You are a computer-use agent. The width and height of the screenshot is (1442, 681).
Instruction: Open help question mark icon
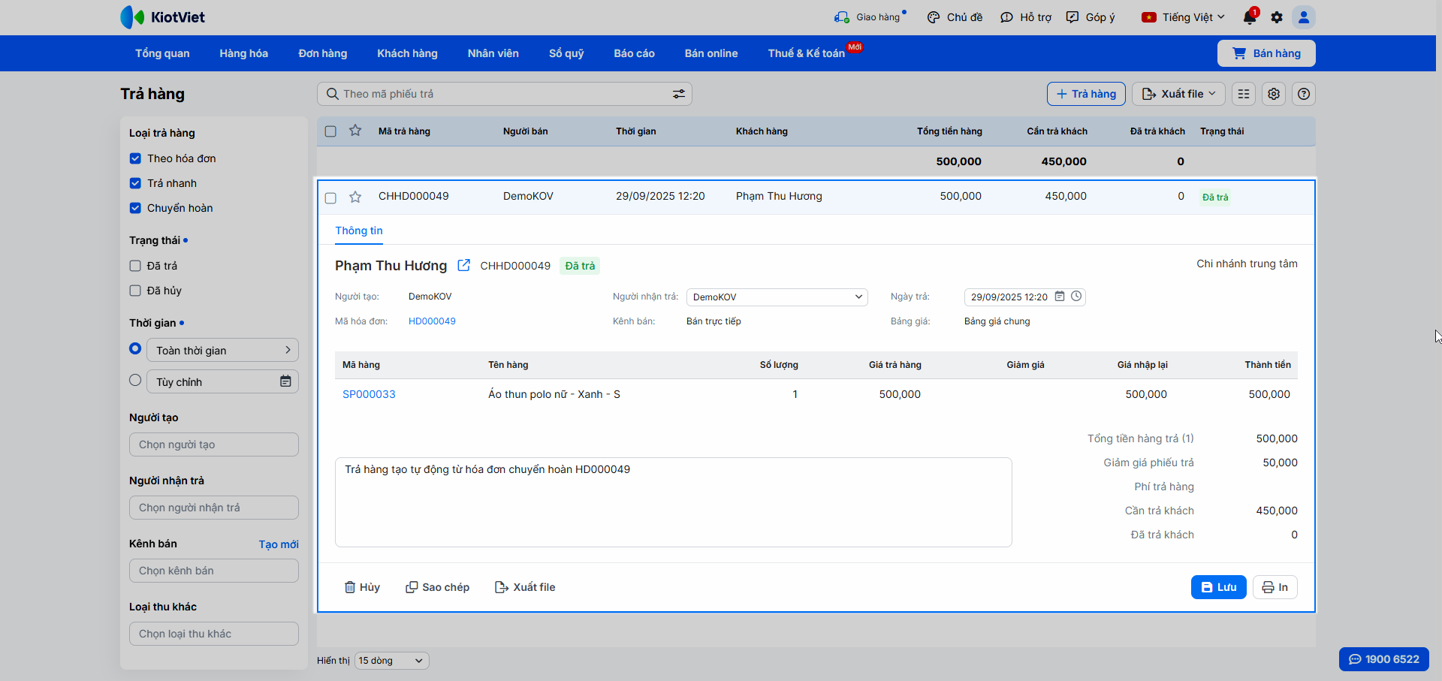tap(1304, 94)
